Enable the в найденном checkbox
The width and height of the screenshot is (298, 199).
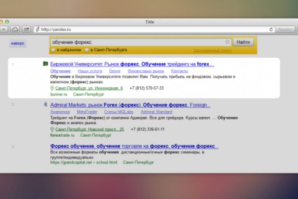click(x=53, y=50)
